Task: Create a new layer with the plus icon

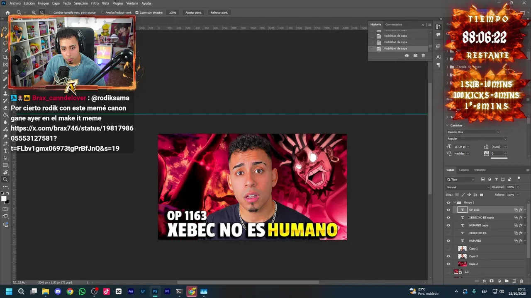Action: (514, 281)
